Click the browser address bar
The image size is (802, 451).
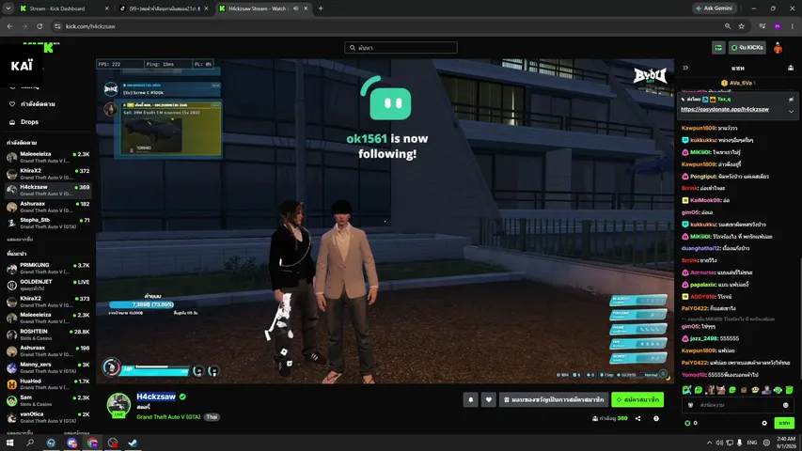pos(388,26)
